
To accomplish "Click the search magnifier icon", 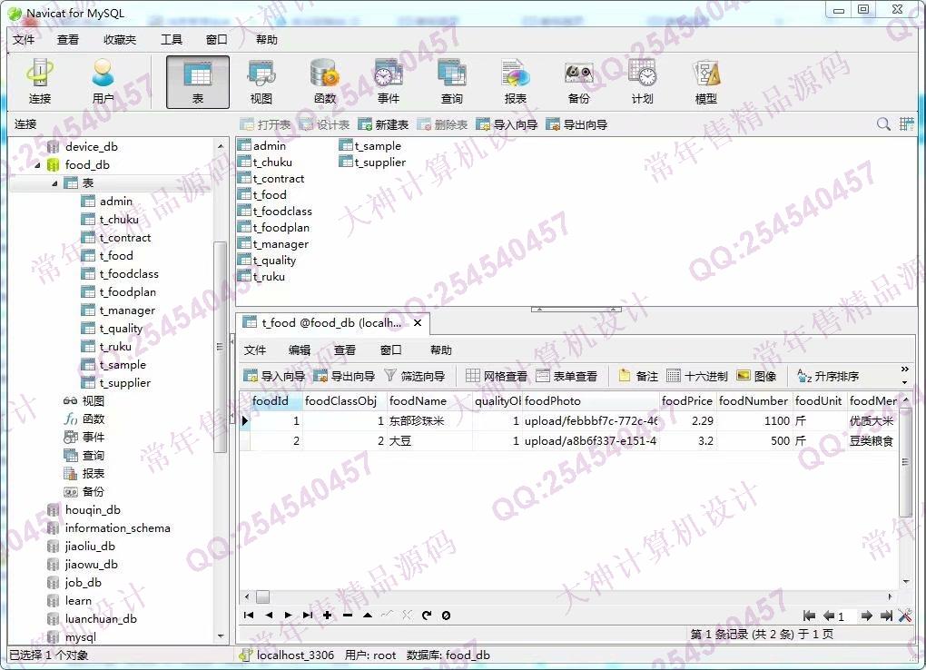I will tap(883, 124).
